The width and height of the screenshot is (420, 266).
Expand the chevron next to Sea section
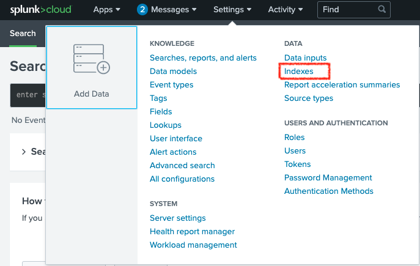pyautogui.click(x=24, y=152)
